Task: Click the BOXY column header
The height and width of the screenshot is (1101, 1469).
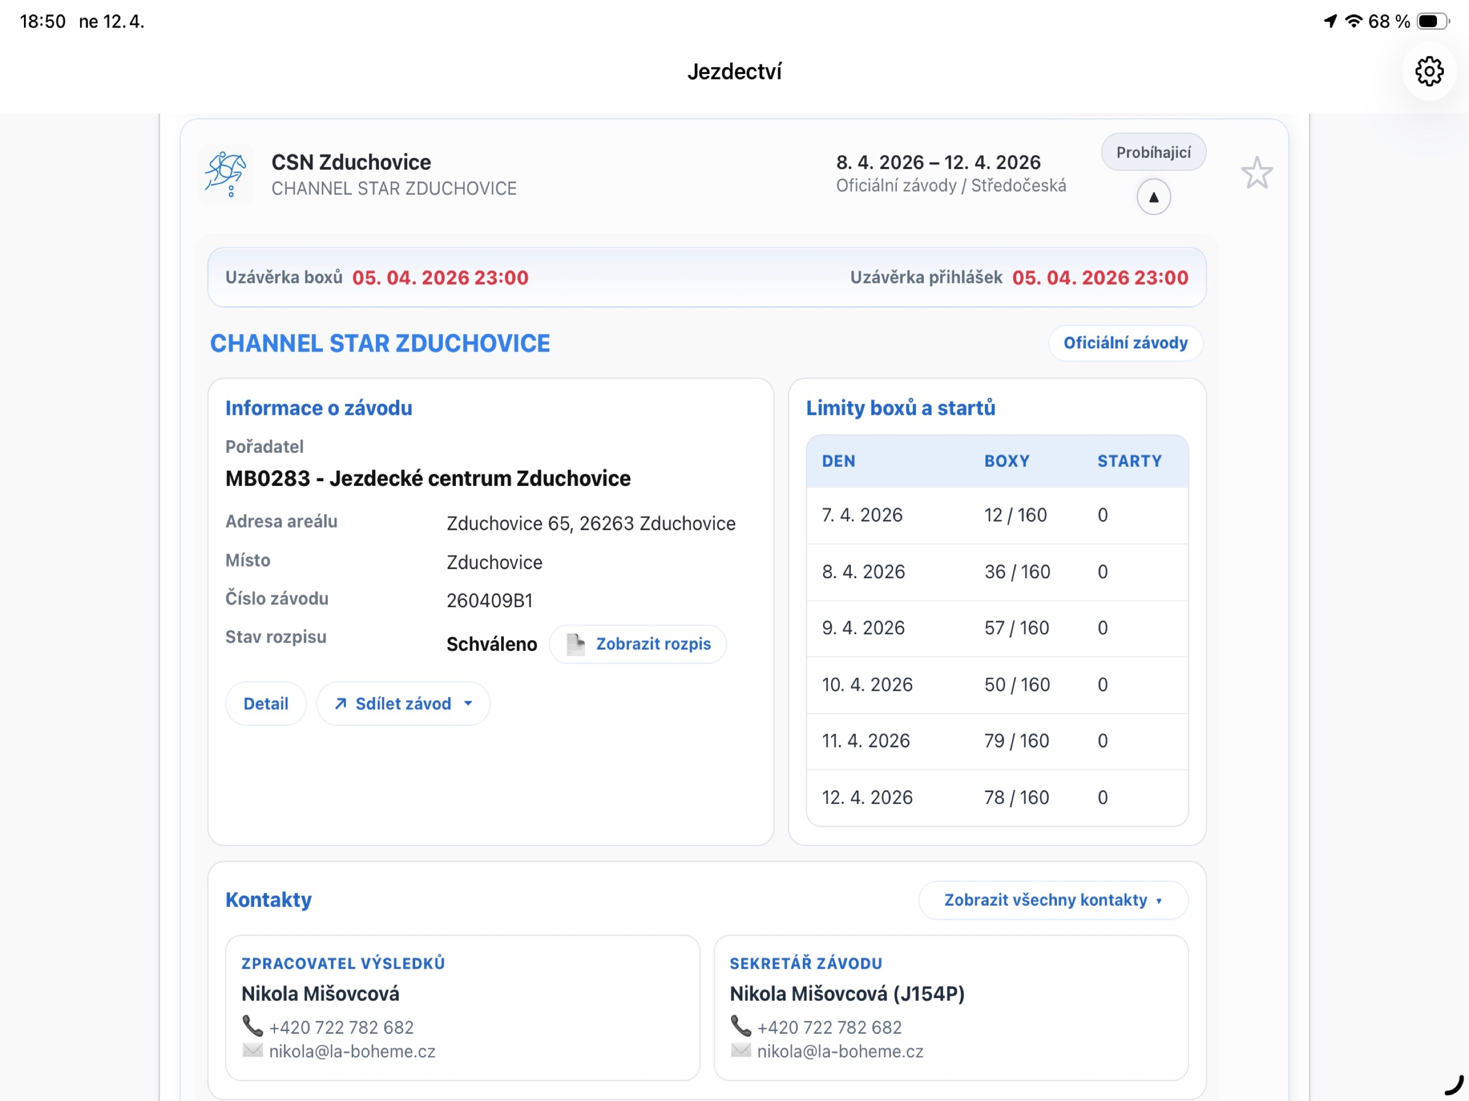Action: coord(1007,461)
